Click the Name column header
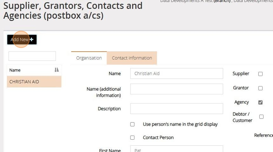The height and width of the screenshot is (152, 273). (15, 70)
